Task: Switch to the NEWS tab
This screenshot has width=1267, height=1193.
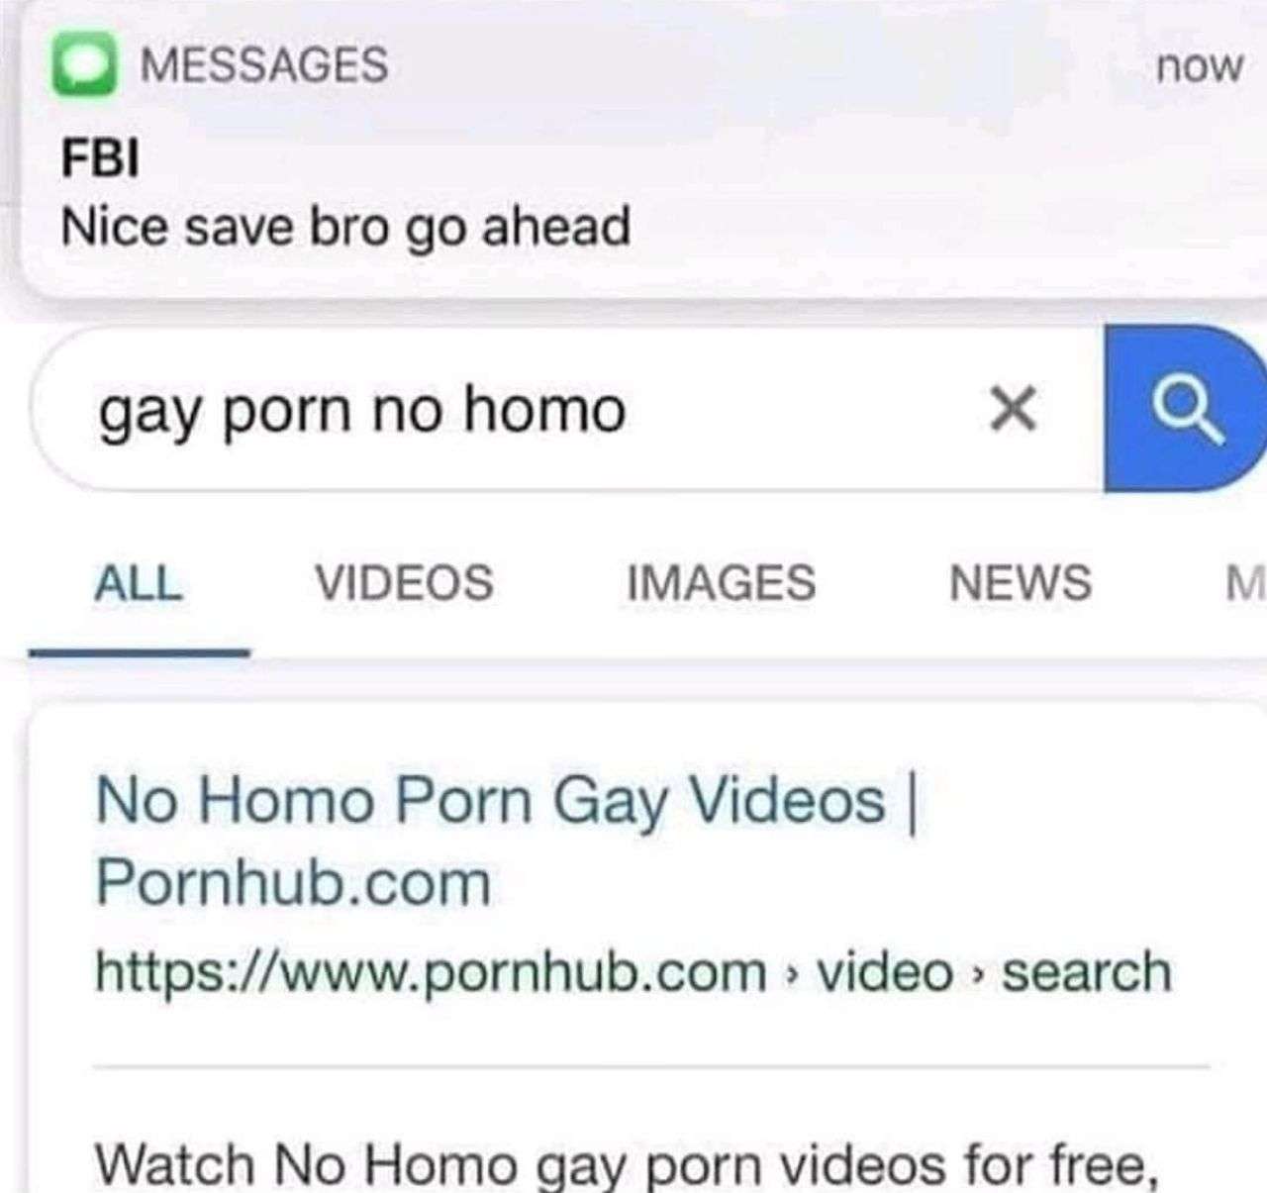Action: point(1021,582)
